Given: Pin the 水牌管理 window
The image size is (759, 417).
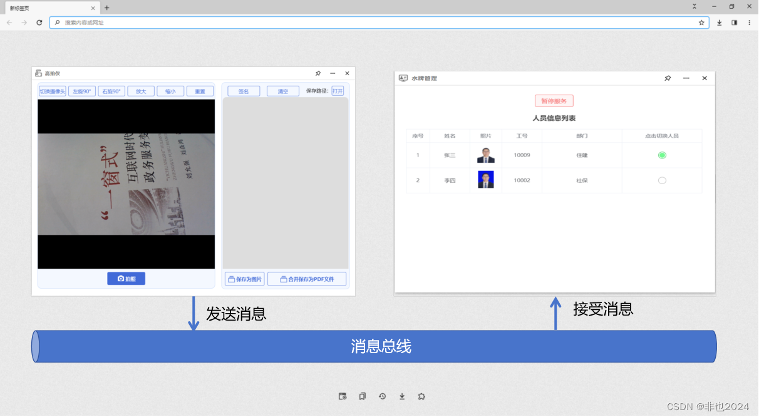Looking at the screenshot, I should 668,78.
